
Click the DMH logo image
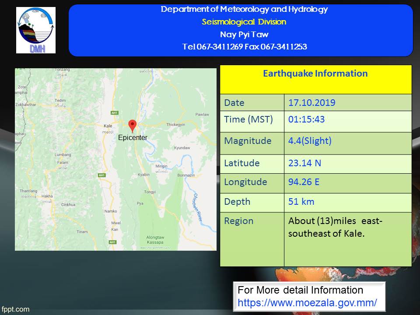pos(36,30)
